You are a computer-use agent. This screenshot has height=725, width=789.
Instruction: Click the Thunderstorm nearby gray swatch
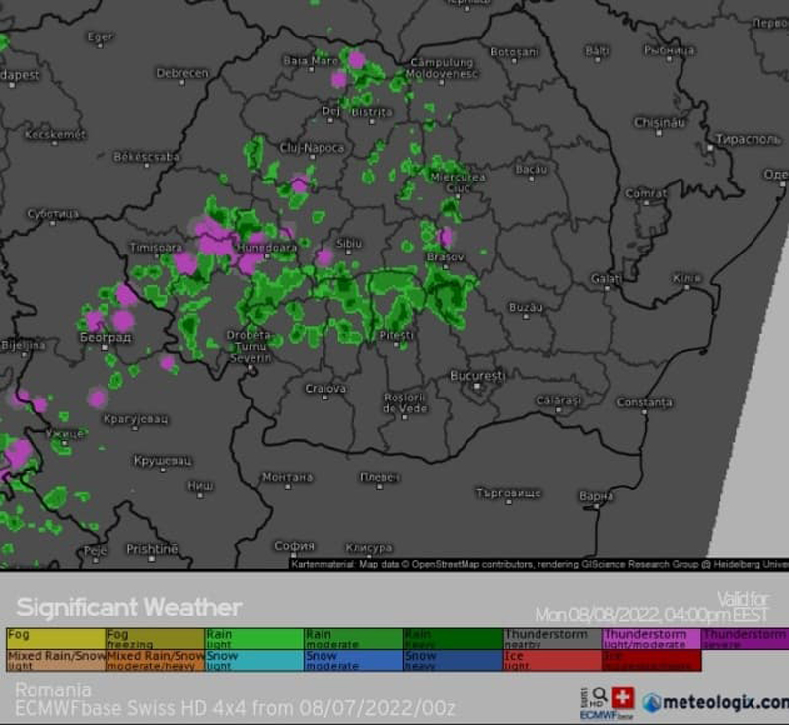pyautogui.click(x=552, y=639)
